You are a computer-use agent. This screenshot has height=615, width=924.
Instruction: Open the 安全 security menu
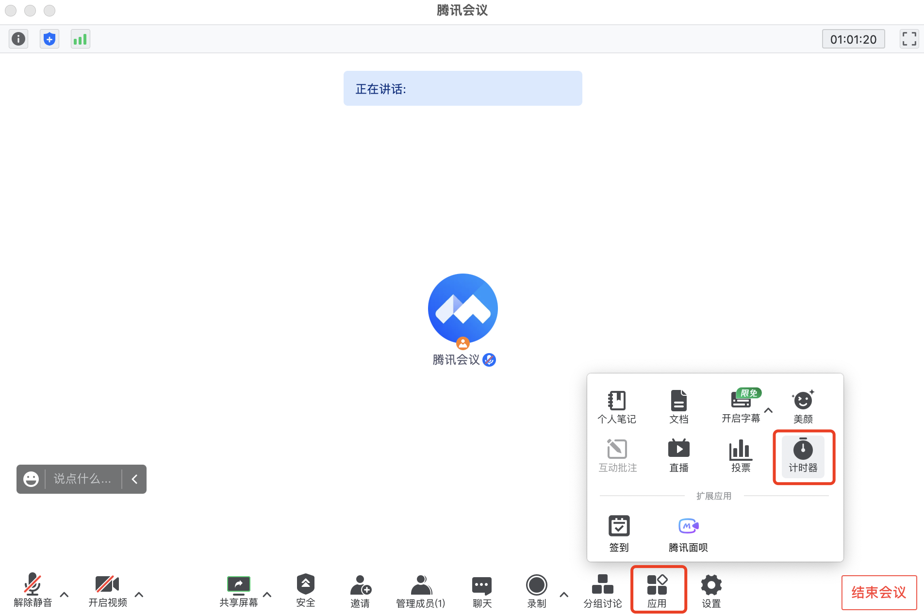point(306,590)
